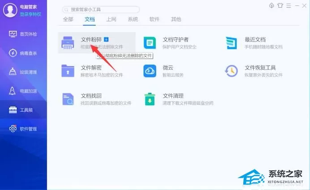The width and height of the screenshot is (310, 190).
Task: Click the 恢复意外丢失的文件 description
Action: 263,75
